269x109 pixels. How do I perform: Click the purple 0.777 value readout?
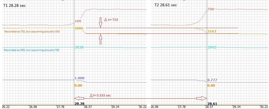(212, 80)
